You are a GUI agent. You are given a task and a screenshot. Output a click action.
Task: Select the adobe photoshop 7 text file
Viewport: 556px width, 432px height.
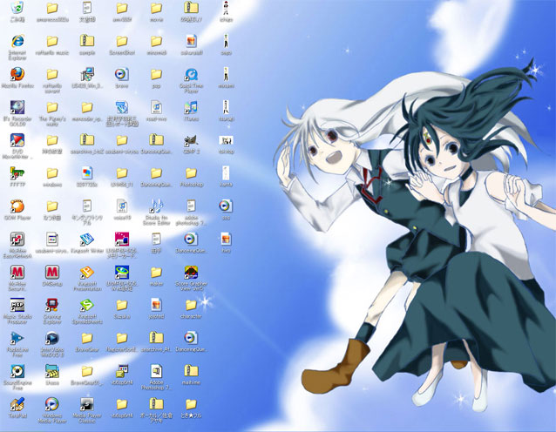[191, 206]
